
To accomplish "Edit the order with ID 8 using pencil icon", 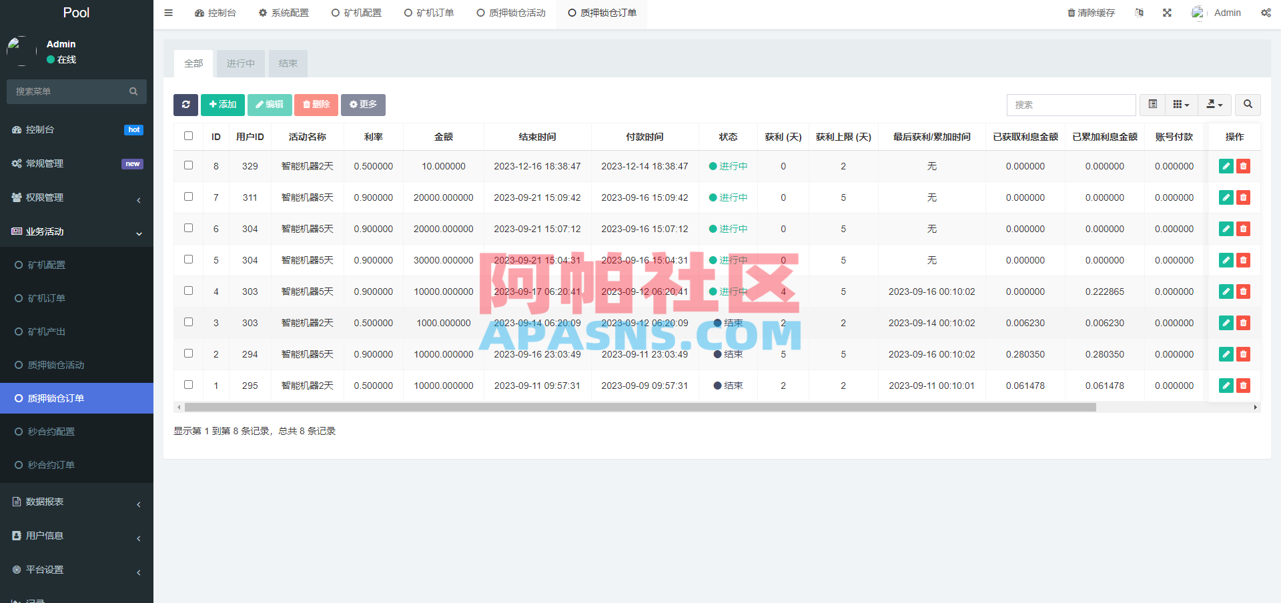I will [1226, 166].
